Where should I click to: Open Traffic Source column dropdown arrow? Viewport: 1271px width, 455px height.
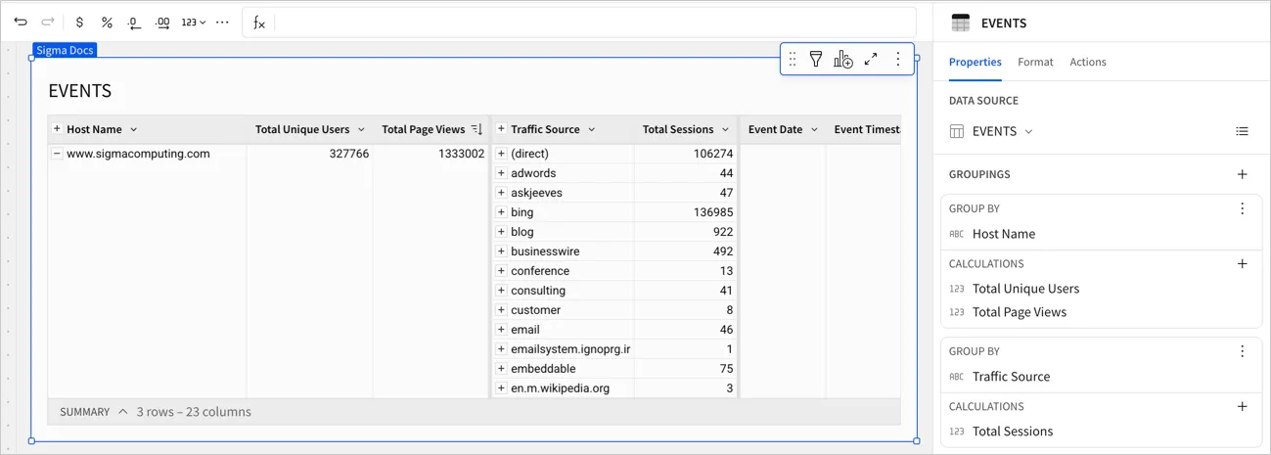[592, 129]
